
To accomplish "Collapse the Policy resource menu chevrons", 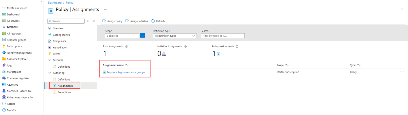I will pyautogui.click(x=94, y=21).
